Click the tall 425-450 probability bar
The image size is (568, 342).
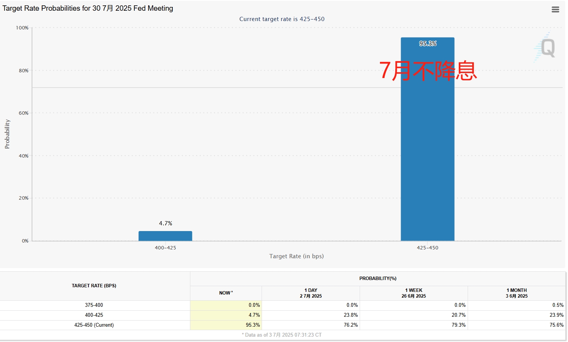[x=427, y=153]
